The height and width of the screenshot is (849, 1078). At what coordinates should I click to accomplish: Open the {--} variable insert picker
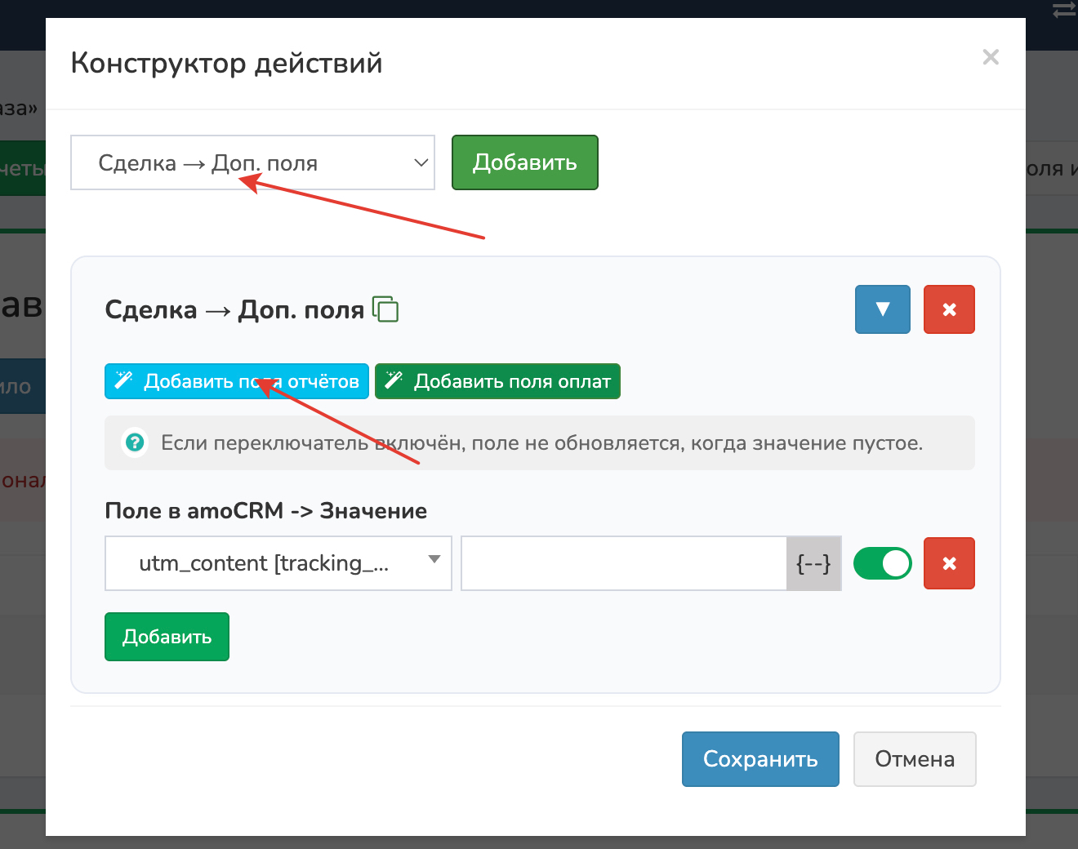coord(813,563)
